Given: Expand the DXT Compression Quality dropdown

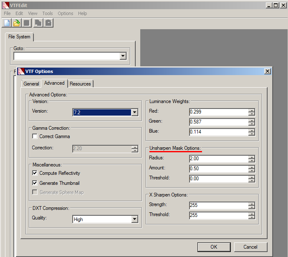Looking at the screenshot, I should click(134, 219).
